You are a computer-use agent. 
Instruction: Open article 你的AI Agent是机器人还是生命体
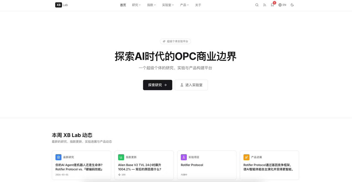click(x=79, y=167)
